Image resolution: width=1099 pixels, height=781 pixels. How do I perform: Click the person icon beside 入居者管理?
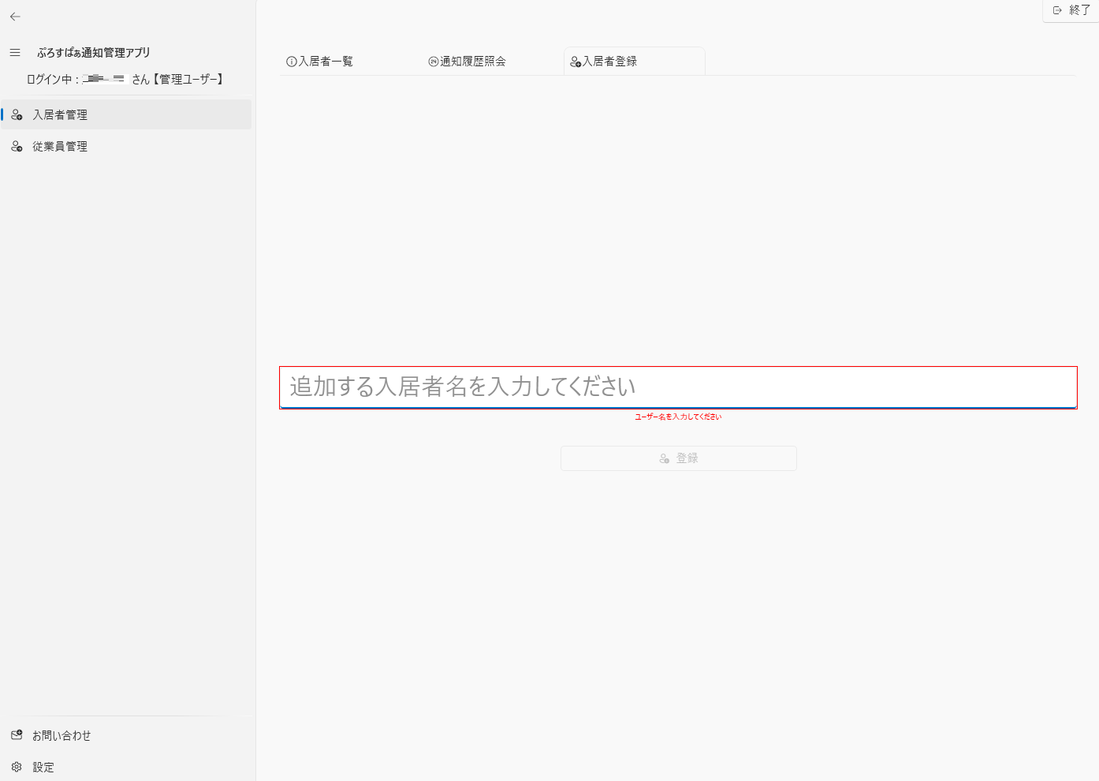[17, 115]
